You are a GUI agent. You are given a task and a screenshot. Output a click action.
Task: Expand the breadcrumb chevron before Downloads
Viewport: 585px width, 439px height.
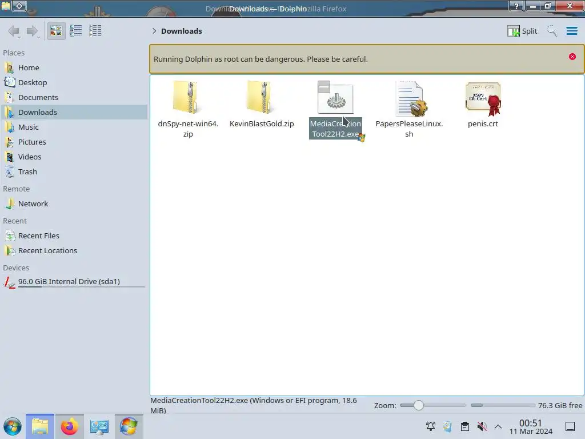click(154, 31)
